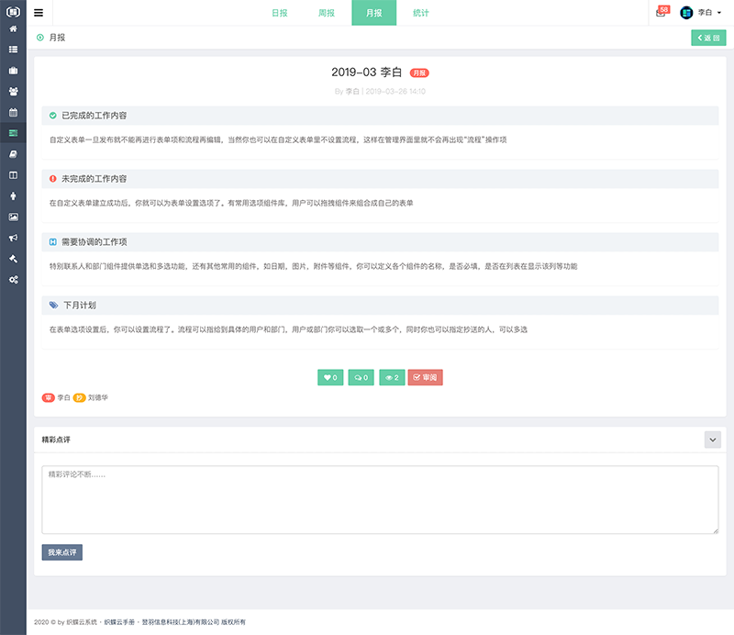Screen dimensions: 734x635
Task: Open the users group sidebar icon
Action: 13,91
